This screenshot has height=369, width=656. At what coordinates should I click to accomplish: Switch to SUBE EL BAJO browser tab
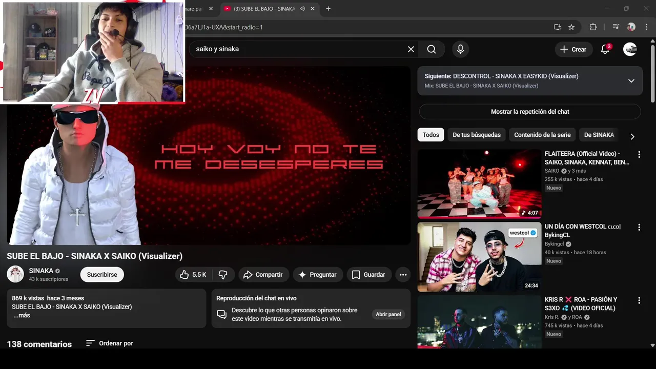tap(264, 9)
